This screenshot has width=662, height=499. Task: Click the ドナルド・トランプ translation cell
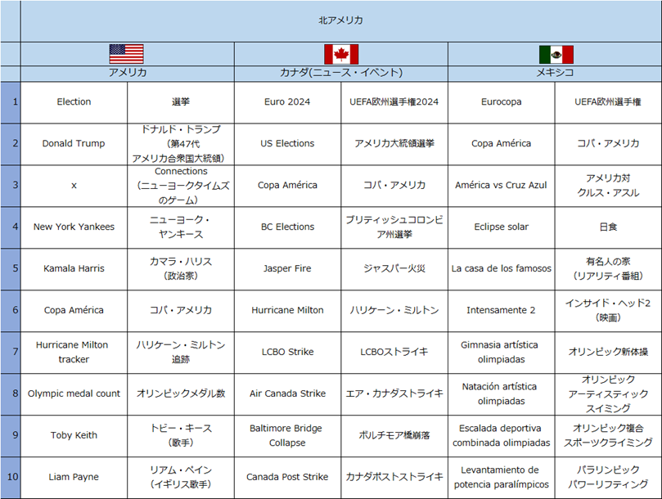click(x=181, y=143)
